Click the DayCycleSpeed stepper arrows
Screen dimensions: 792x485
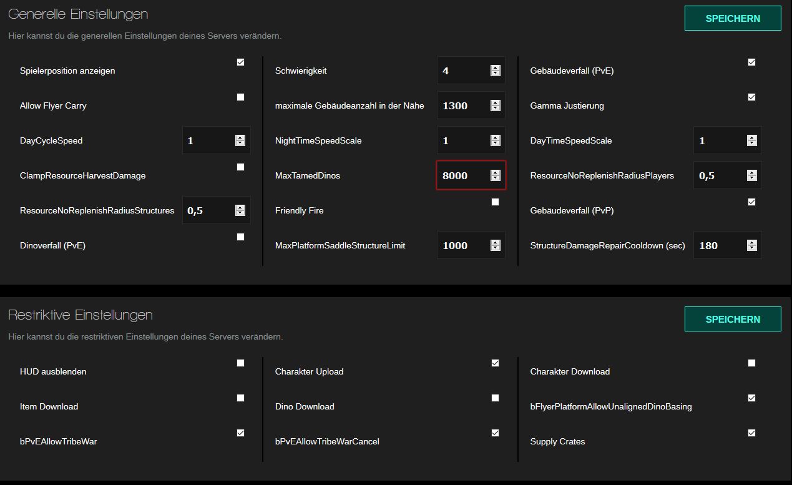click(240, 140)
